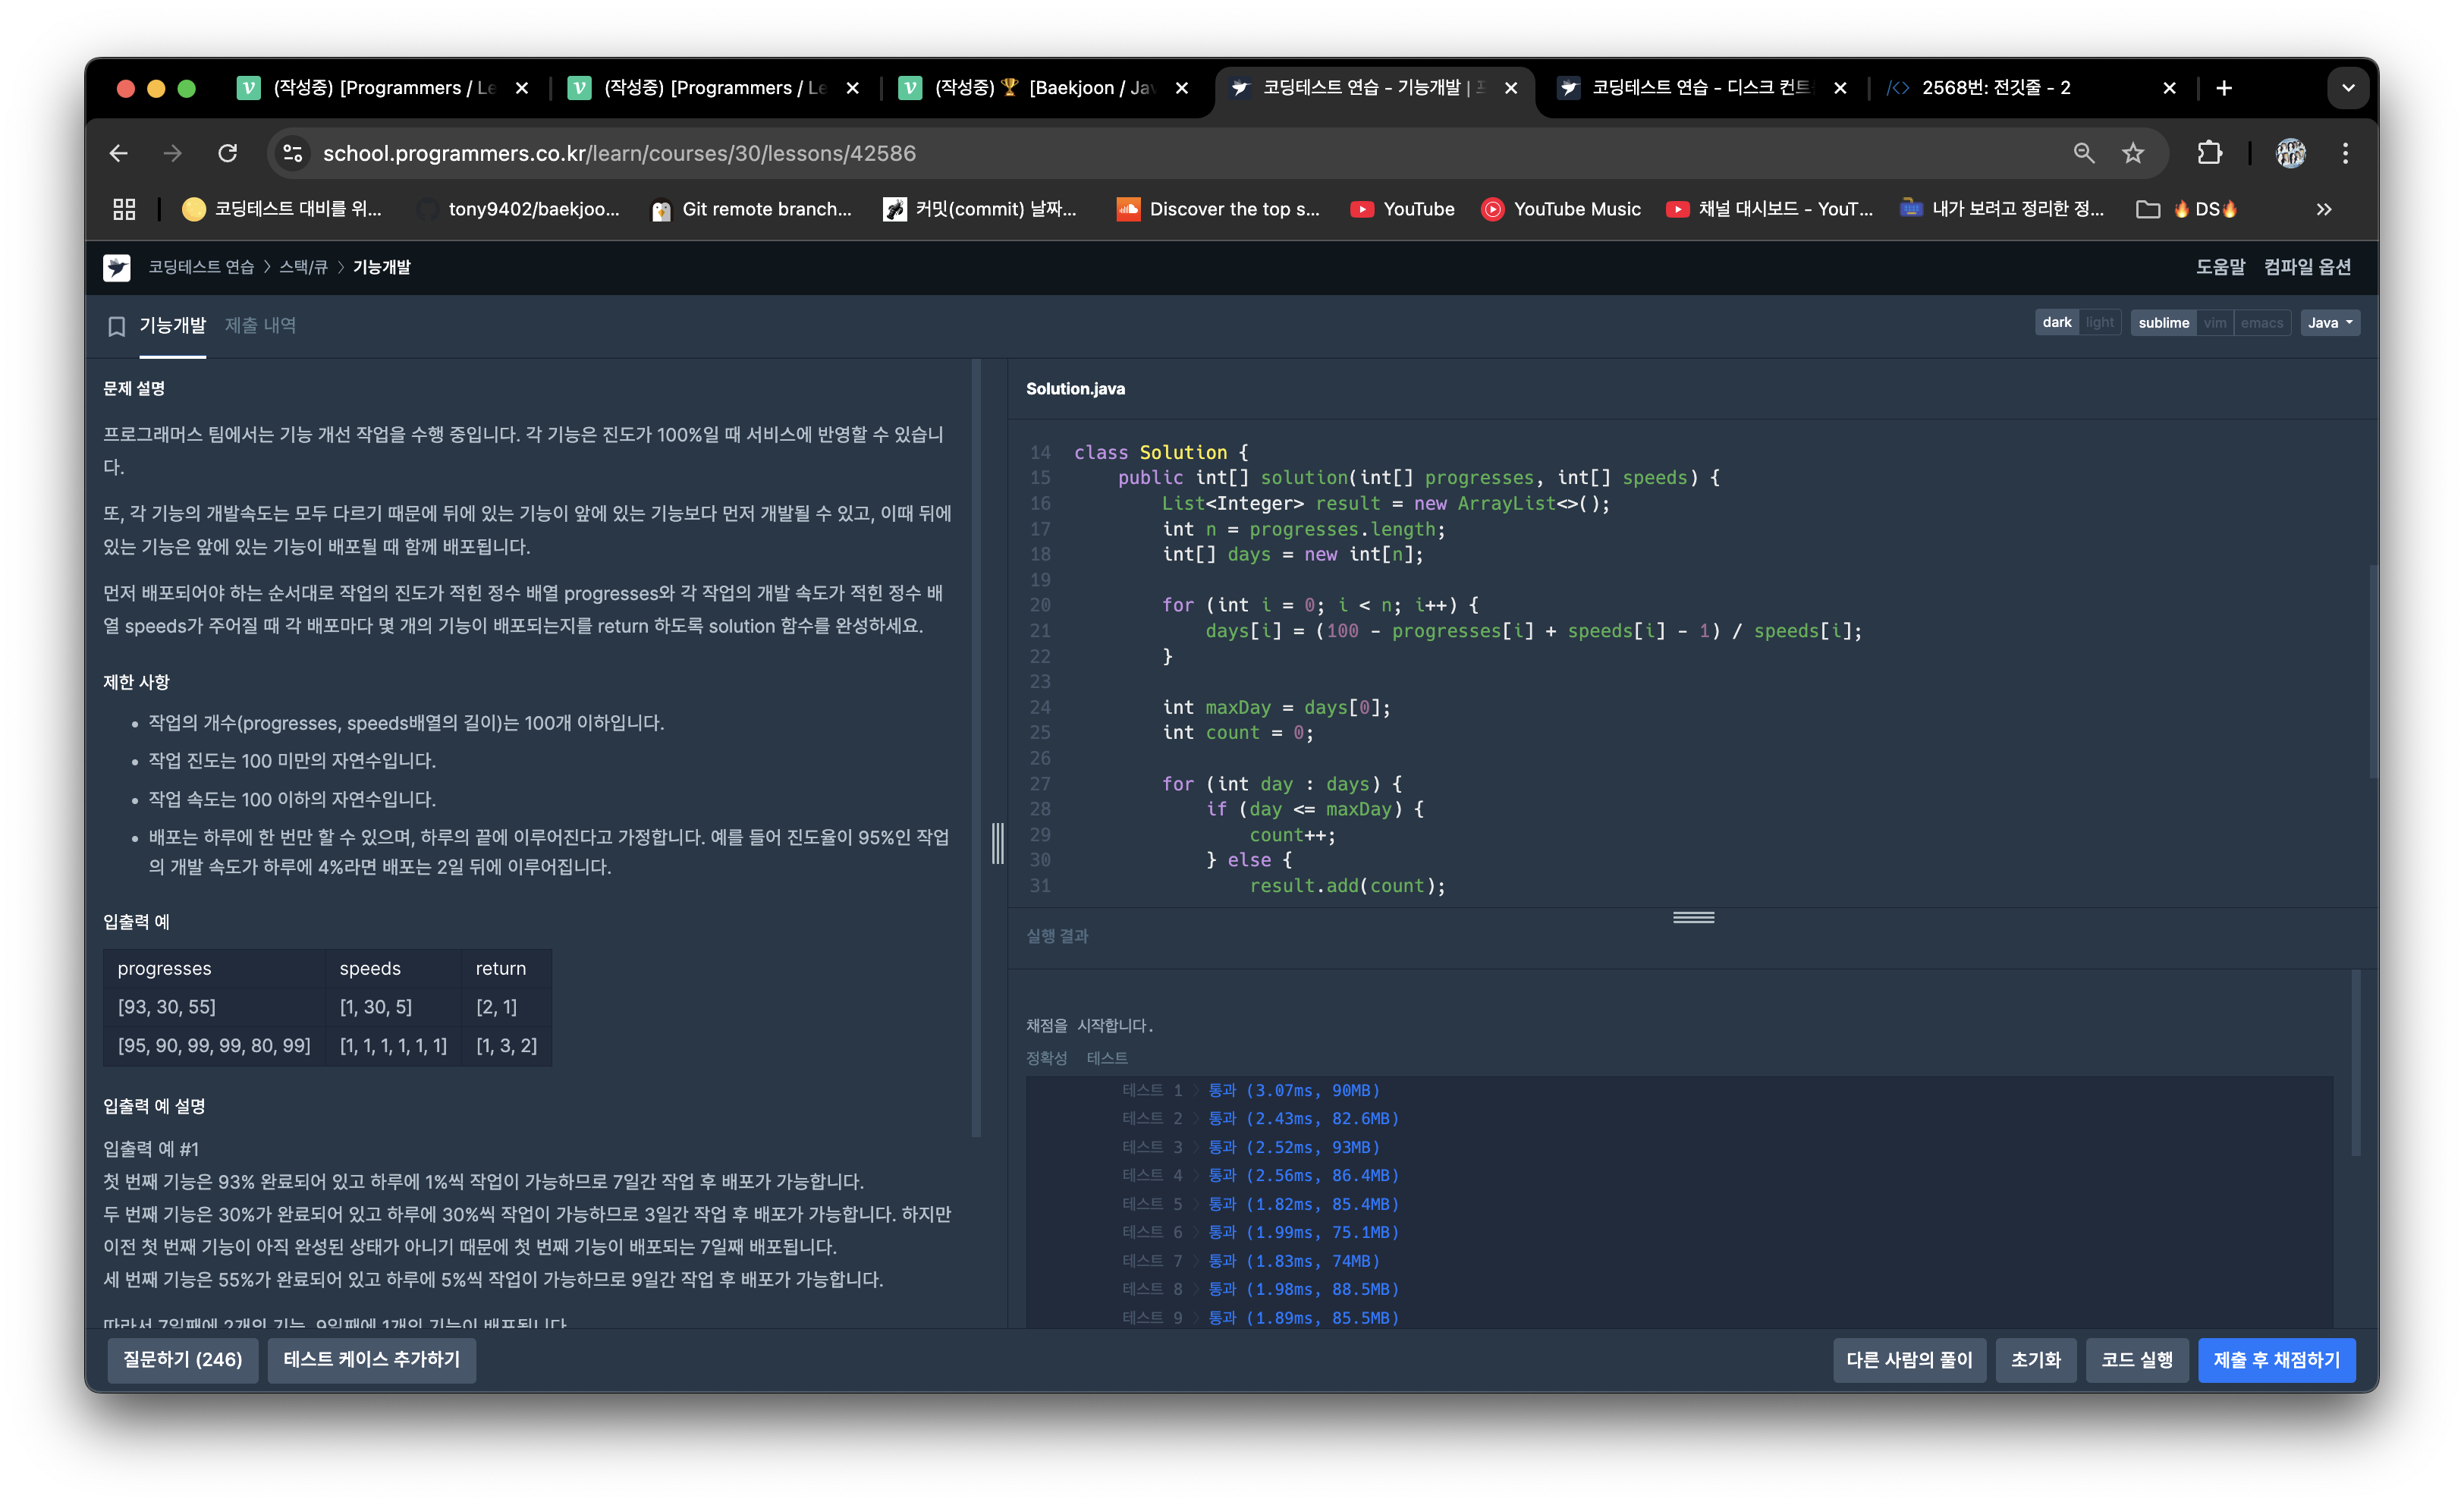Screen dimensions: 2464x1505
Task: Click 테스트 1 통과 result row
Action: click(1250, 1090)
